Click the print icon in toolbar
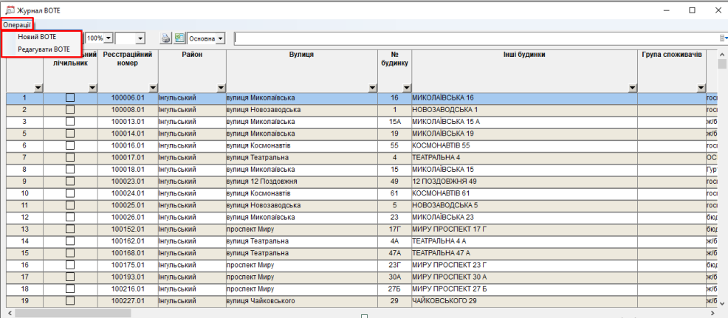The width and height of the screenshot is (728, 318). click(166, 38)
